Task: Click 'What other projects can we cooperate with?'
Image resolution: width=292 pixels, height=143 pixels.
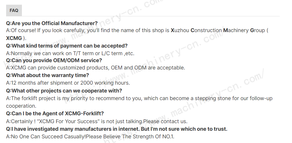Action: [x=64, y=91]
